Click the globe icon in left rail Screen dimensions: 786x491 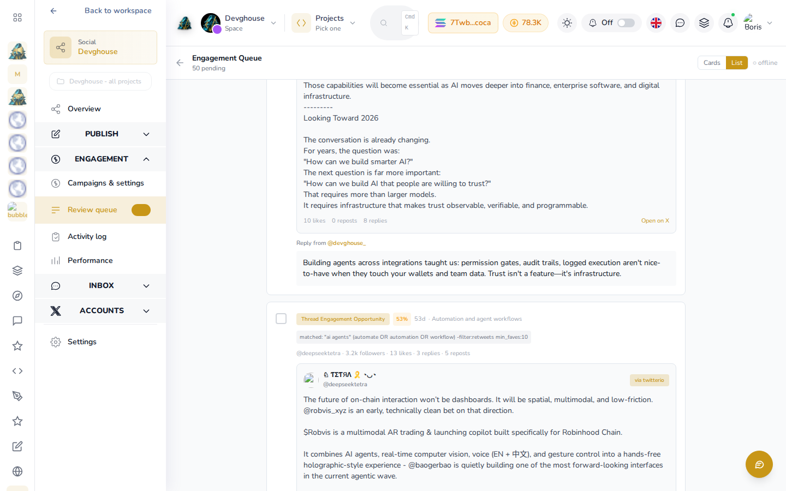pyautogui.click(x=17, y=471)
